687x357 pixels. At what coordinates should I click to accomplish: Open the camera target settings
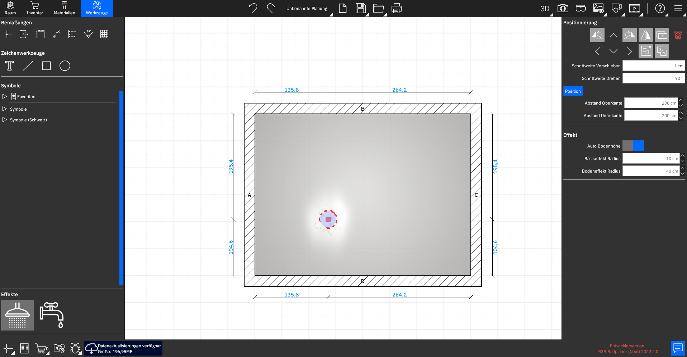[x=616, y=8]
